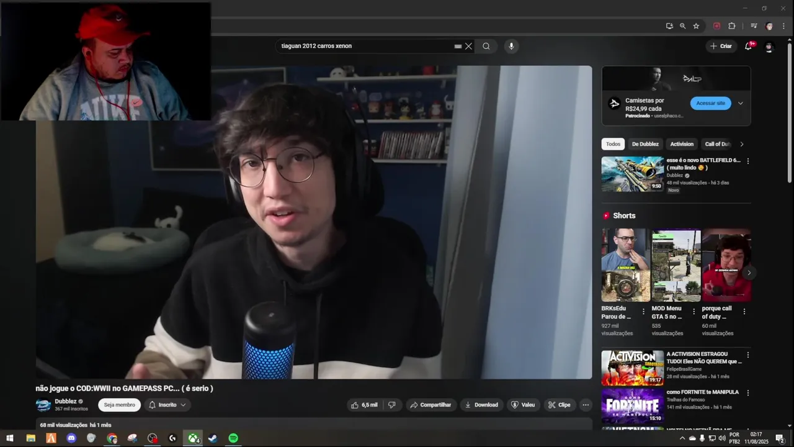Image resolution: width=794 pixels, height=447 pixels.
Task: Click the Clipe button
Action: [x=559, y=405]
